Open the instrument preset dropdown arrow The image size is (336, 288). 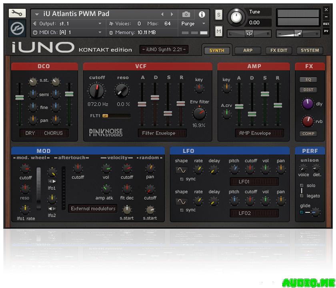tap(37, 14)
